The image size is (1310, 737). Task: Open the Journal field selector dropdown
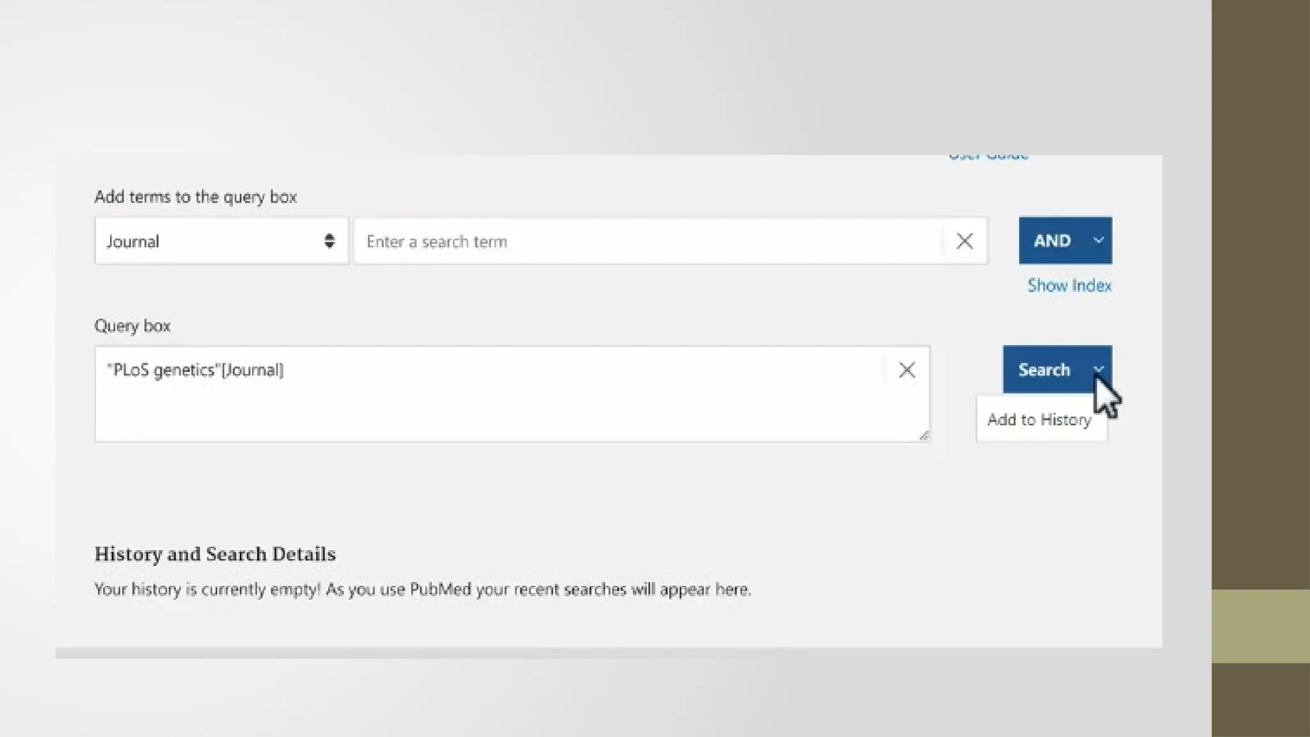[221, 241]
